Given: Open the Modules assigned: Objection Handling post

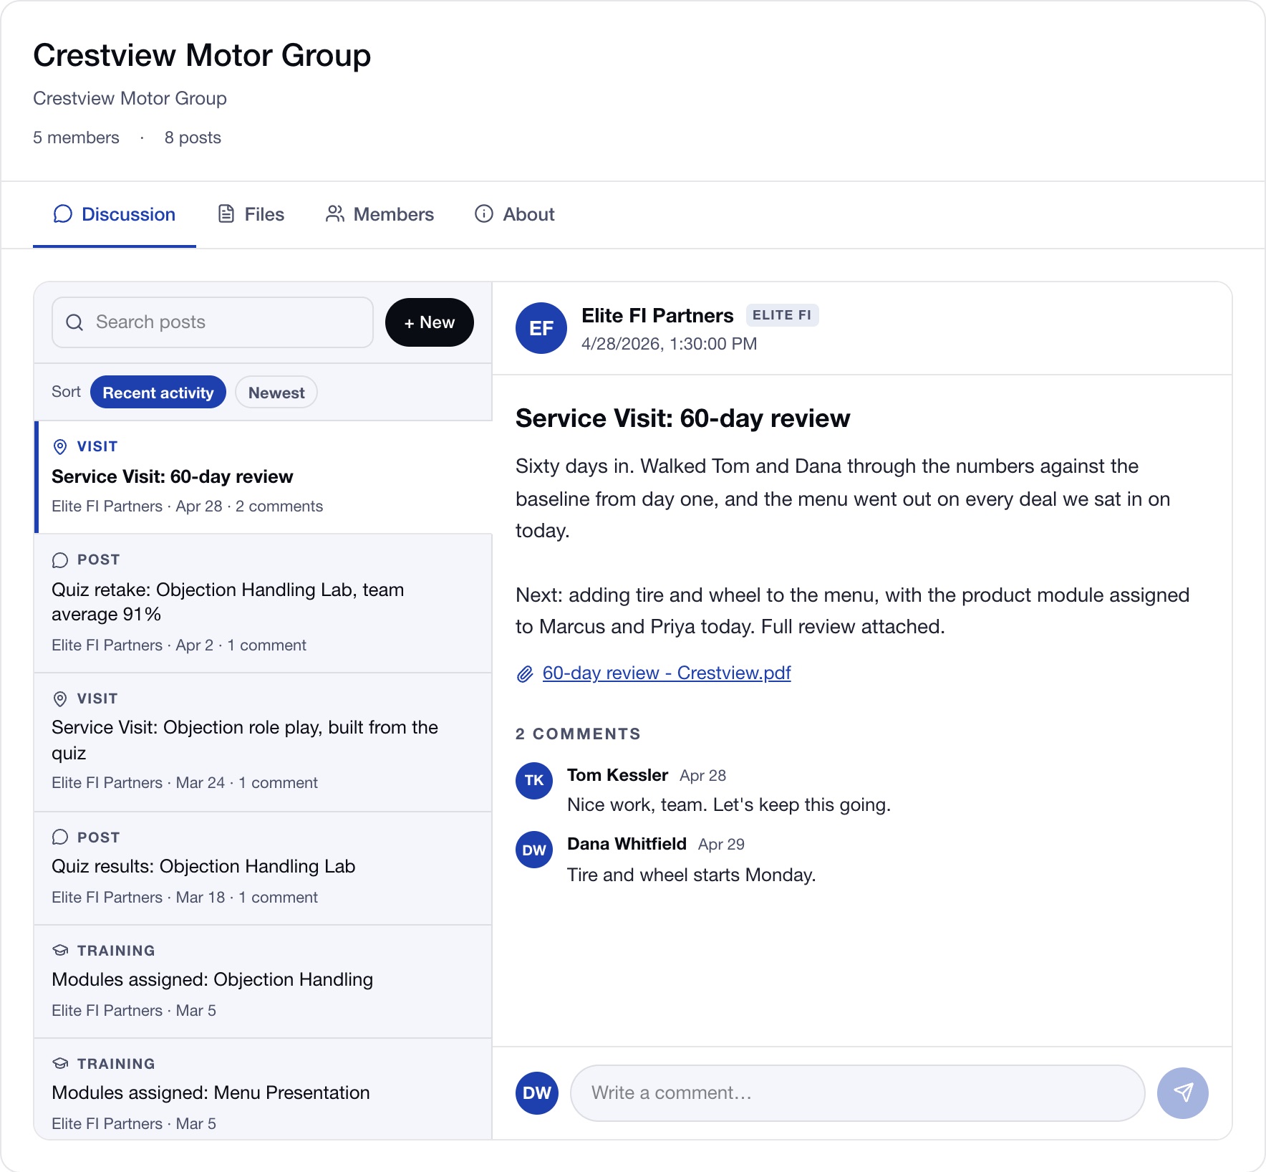Looking at the screenshot, I should pyautogui.click(x=264, y=981).
